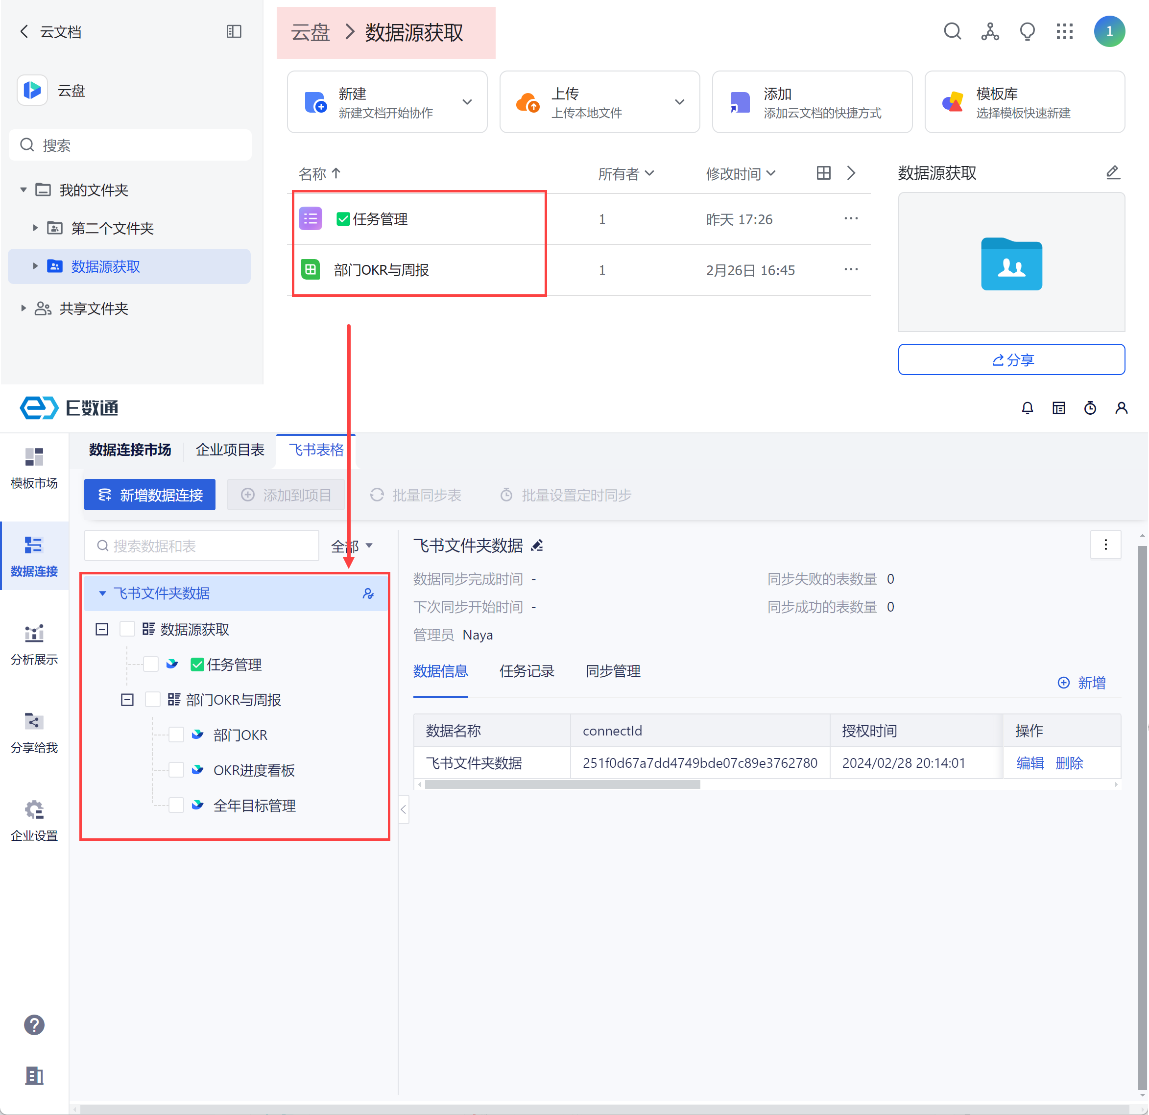1149x1115 pixels.
Task: Switch to the 任务记录 tab
Action: pyautogui.click(x=527, y=671)
